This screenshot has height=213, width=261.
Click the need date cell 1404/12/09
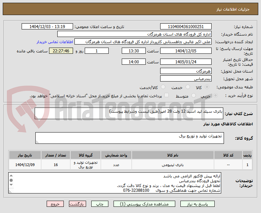coord(25,165)
